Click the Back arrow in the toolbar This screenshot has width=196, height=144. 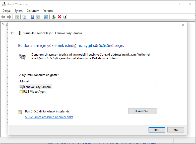3,17
